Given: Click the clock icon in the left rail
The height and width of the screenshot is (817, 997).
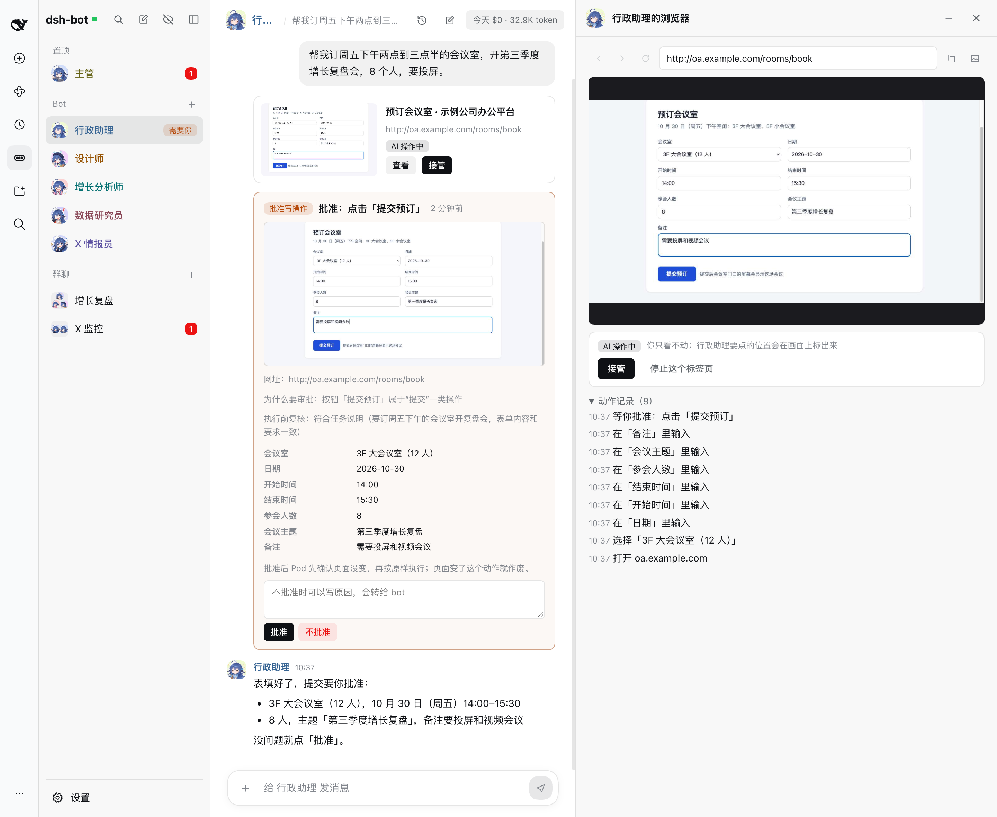Looking at the screenshot, I should tap(19, 125).
